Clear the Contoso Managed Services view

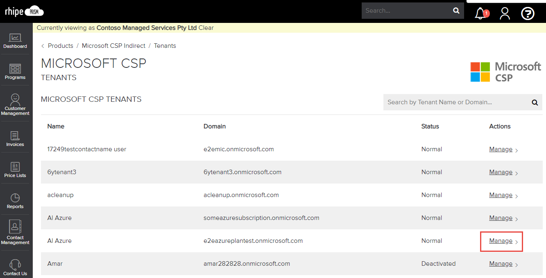pos(207,28)
